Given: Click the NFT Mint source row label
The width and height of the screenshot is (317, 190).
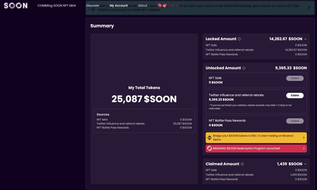Looking at the screenshot, I should coord(102,120).
